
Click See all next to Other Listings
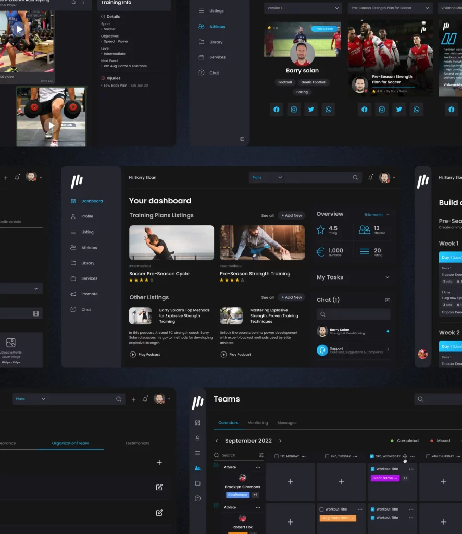point(267,297)
